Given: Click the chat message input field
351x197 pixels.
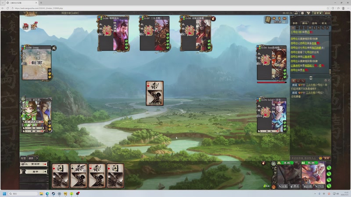Looking at the screenshot, I should [x=304, y=158].
